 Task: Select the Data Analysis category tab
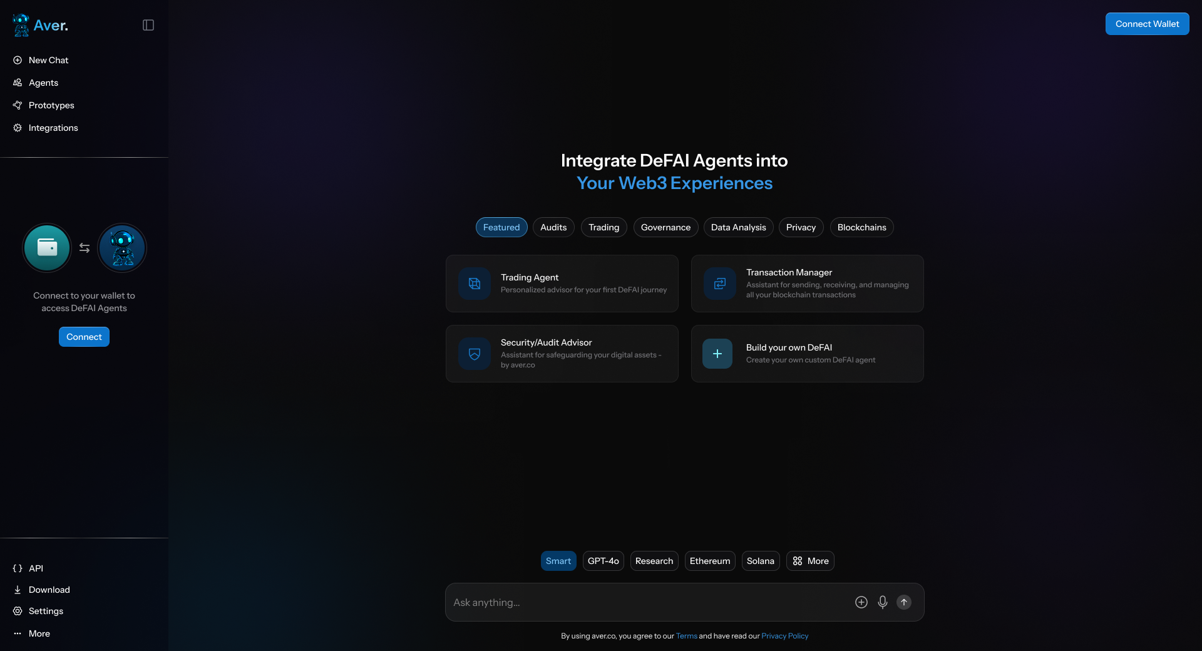(x=738, y=227)
